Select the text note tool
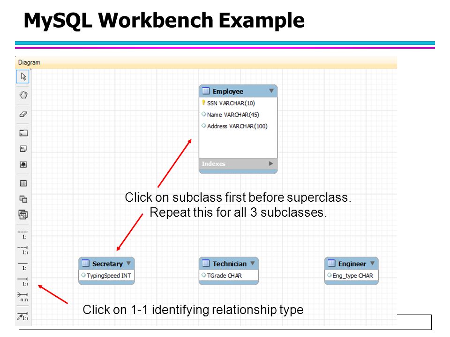This screenshot has height=337, width=450. point(23,149)
